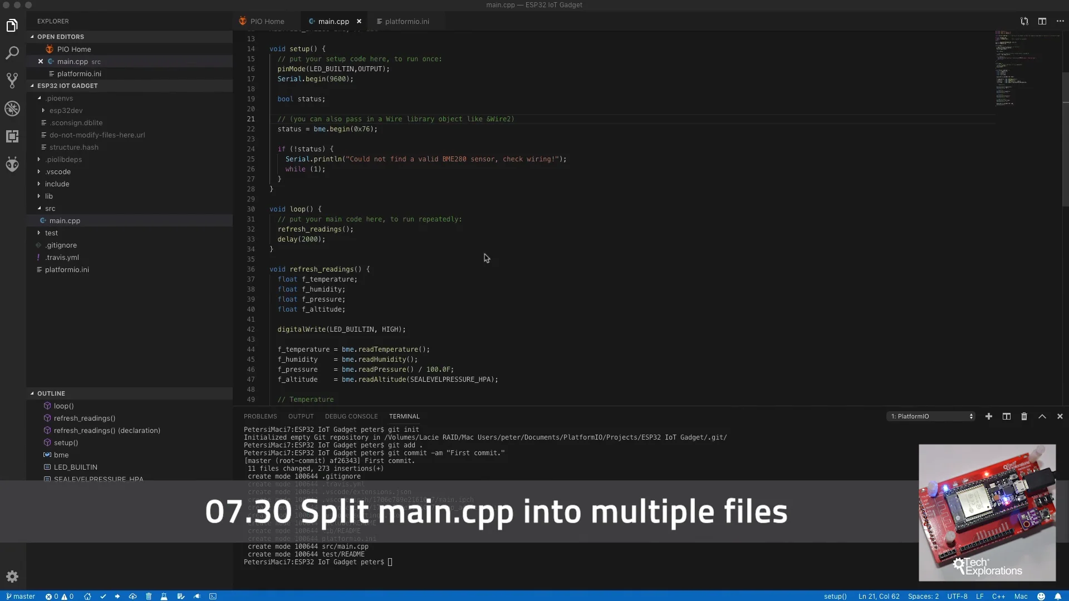This screenshot has height=601, width=1069.
Task: Click the master git branch in status bar
Action: [21, 597]
